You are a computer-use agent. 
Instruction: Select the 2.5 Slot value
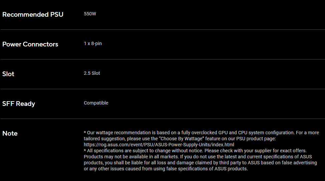coord(92,73)
